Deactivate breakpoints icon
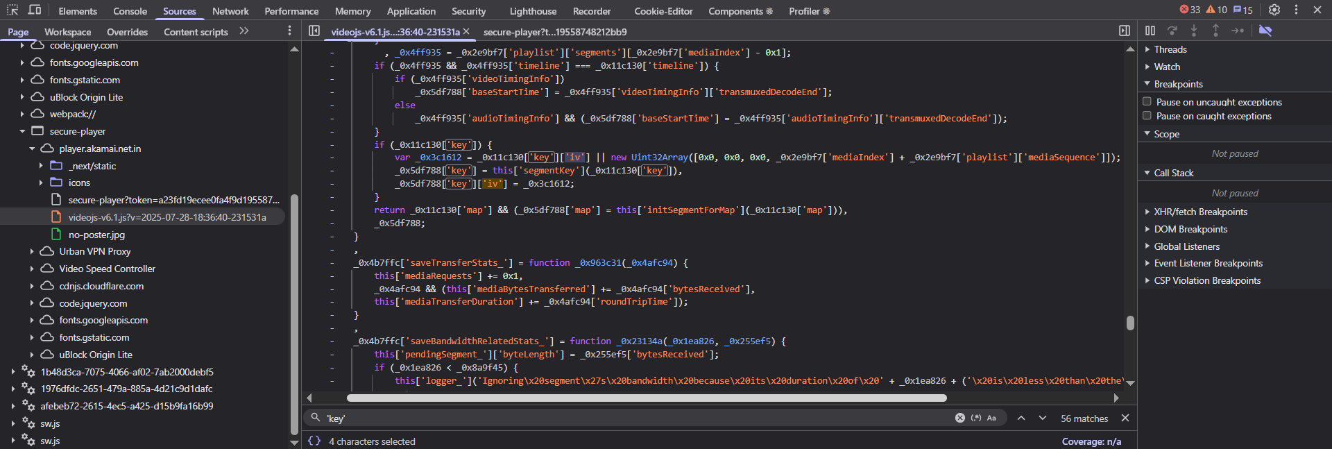The image size is (1332, 449). [x=1265, y=31]
